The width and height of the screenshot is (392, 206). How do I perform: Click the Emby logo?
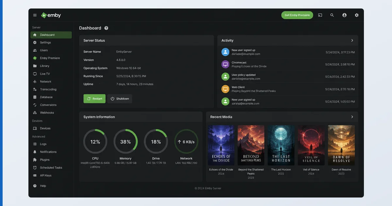(51, 15)
